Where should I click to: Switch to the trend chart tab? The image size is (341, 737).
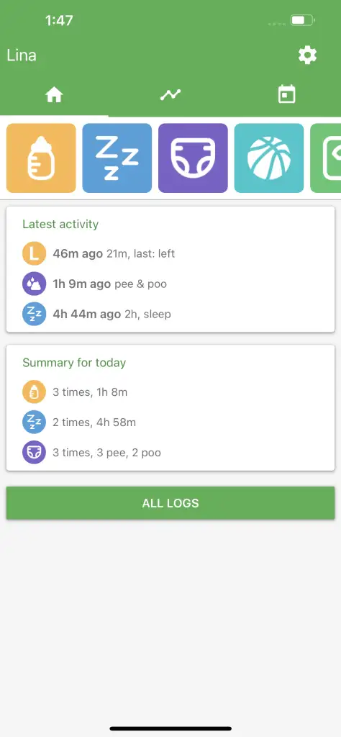(170, 95)
